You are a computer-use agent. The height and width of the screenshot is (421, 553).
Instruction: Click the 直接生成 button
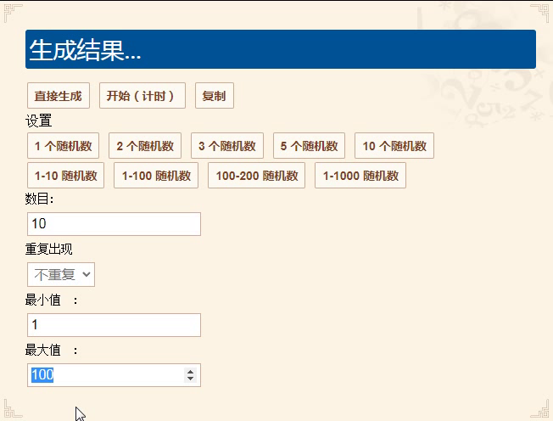(59, 96)
